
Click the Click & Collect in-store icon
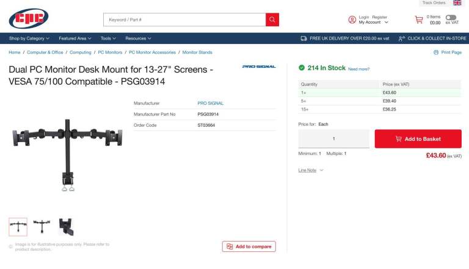pos(401,38)
